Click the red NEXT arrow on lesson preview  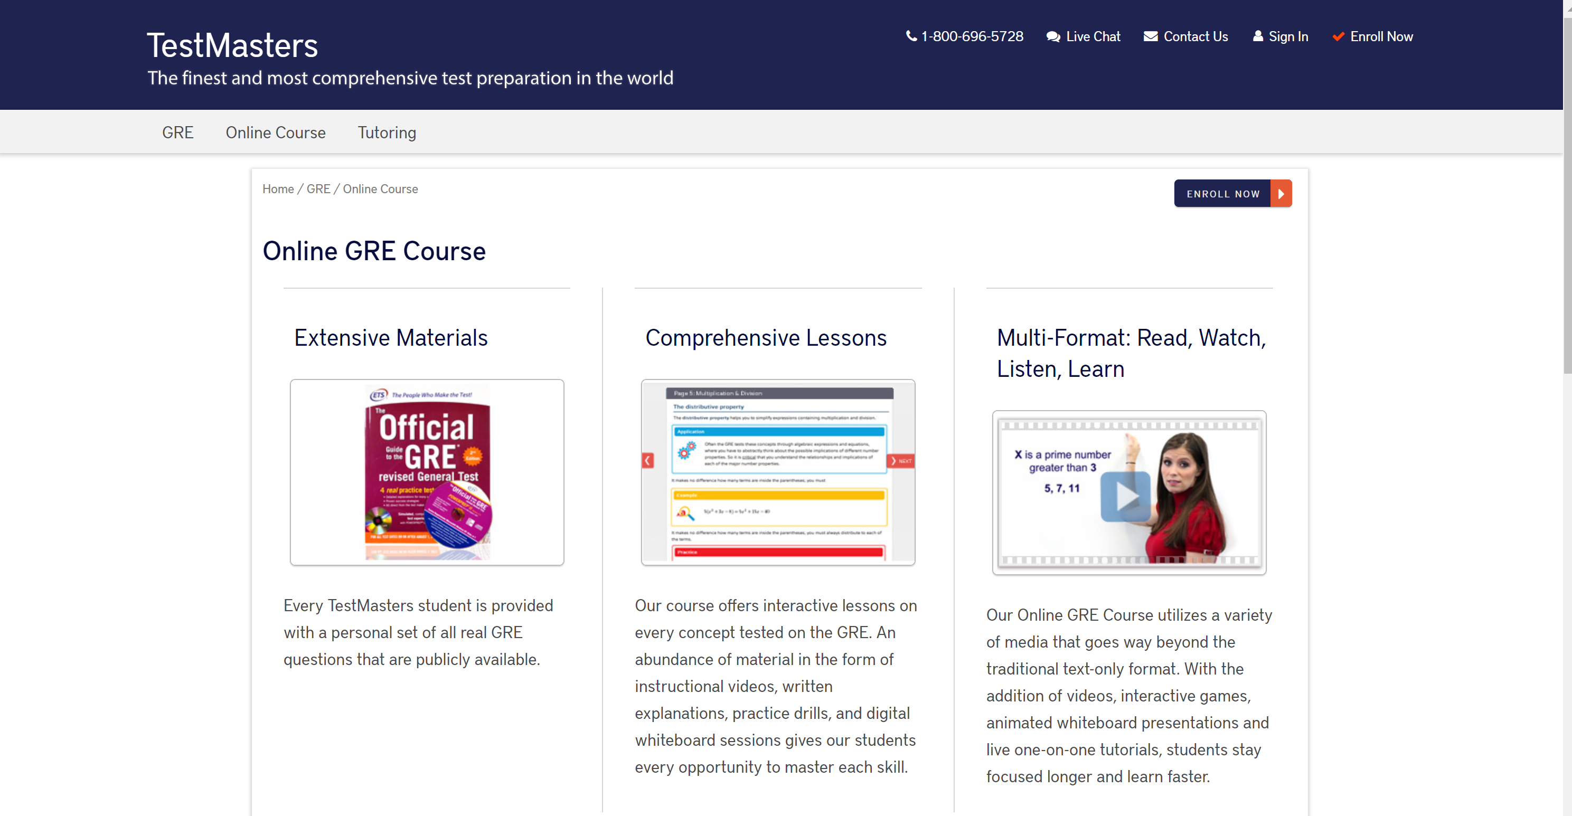(x=901, y=461)
